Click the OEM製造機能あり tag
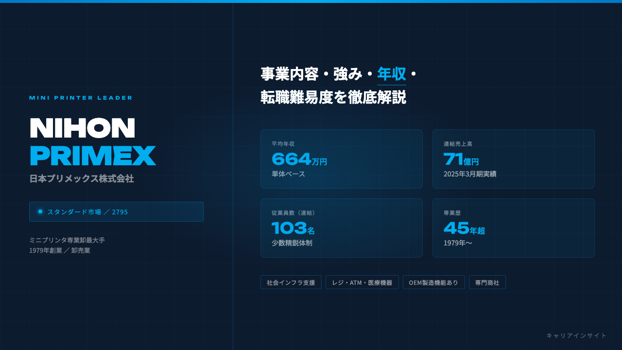The image size is (622, 350). [x=434, y=282]
